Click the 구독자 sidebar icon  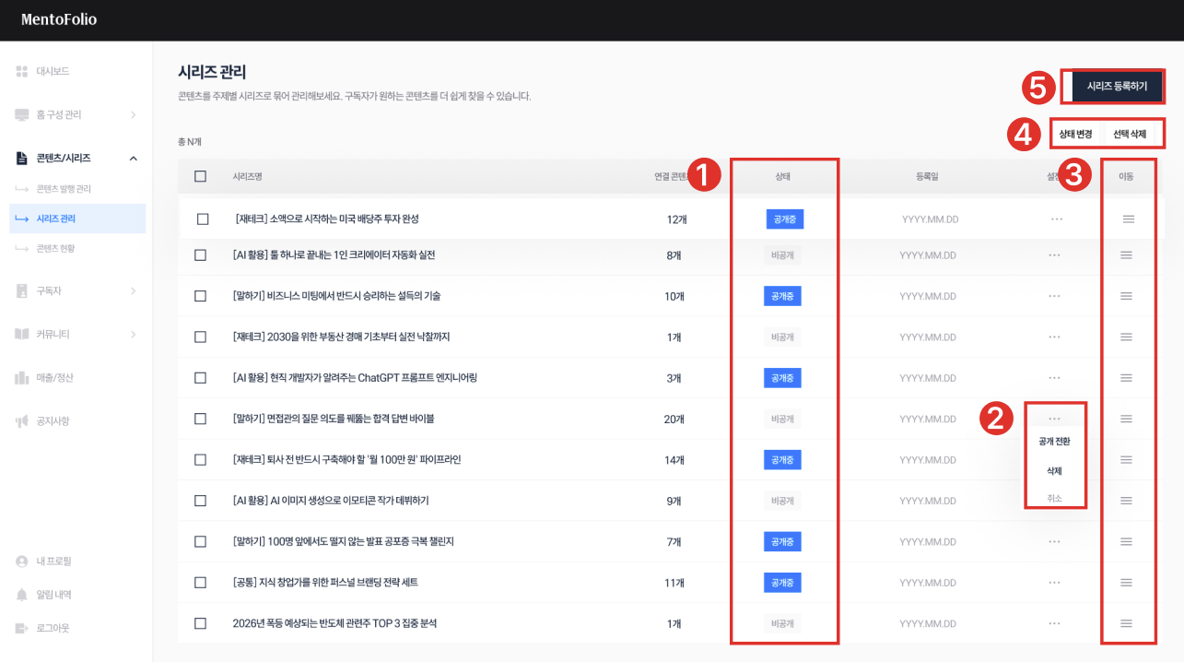[x=22, y=290]
